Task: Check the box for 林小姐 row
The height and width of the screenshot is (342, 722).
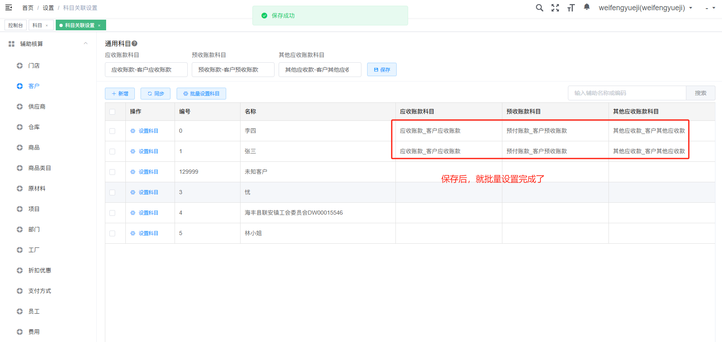Action: click(112, 233)
